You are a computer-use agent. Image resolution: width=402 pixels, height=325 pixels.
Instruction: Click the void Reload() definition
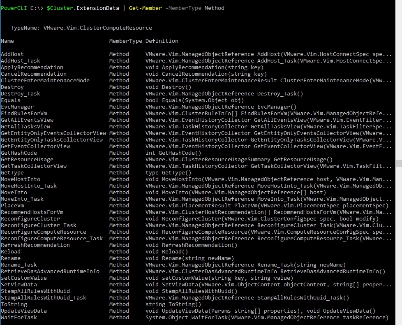click(166, 252)
